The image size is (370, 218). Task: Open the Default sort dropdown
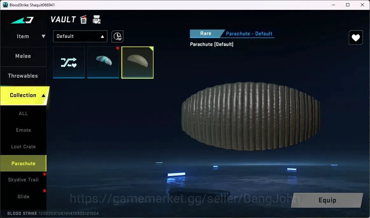tap(80, 36)
